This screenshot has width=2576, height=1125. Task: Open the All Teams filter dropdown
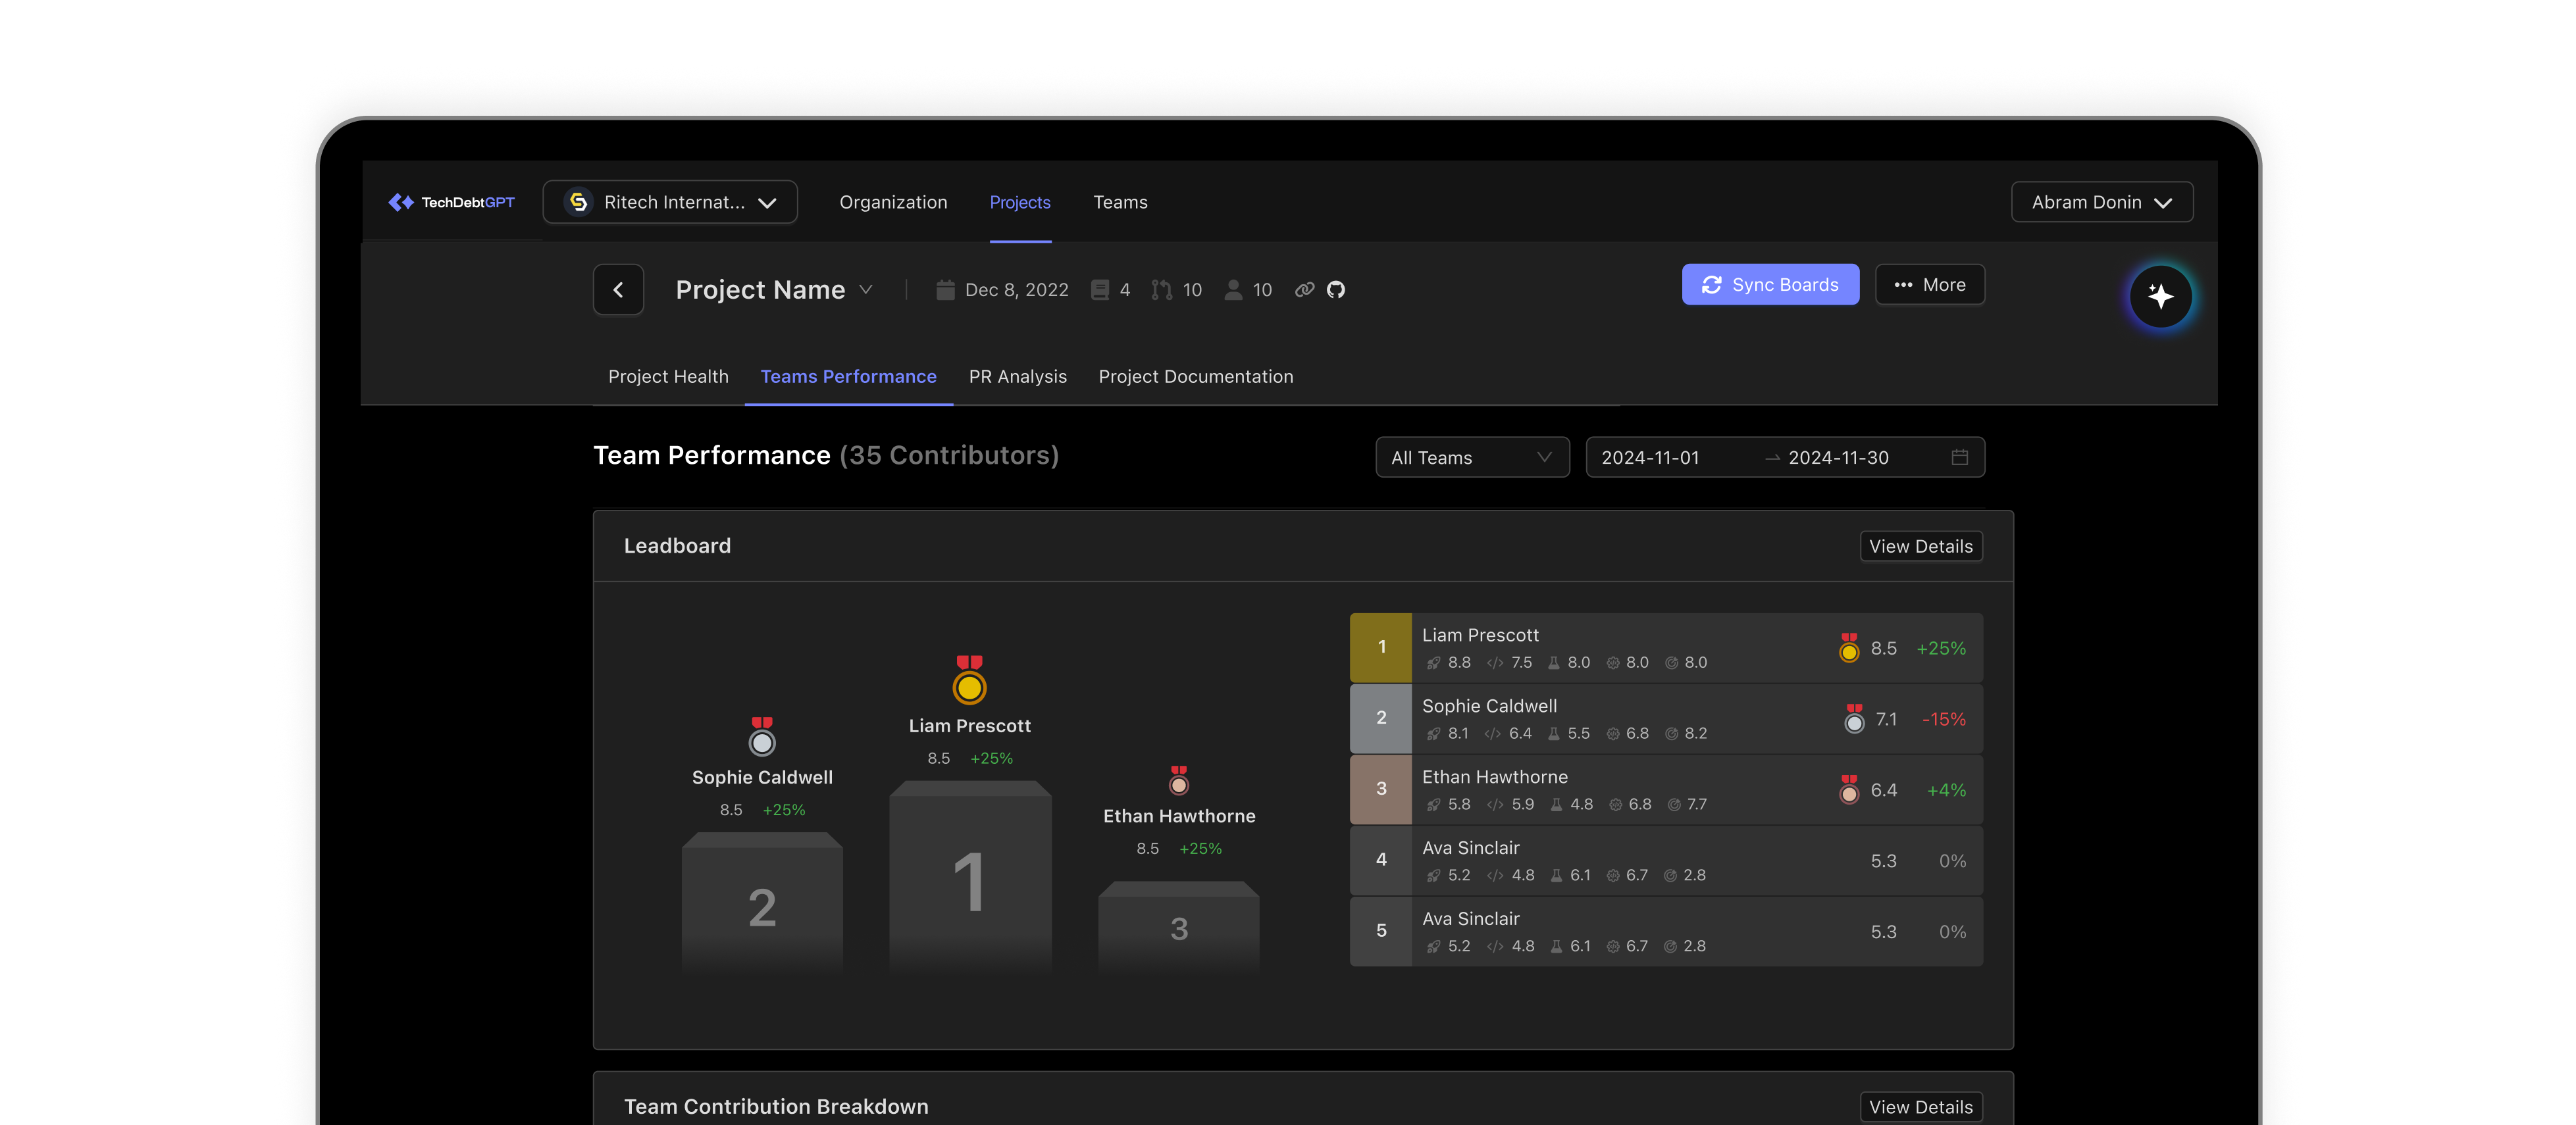(x=1471, y=457)
